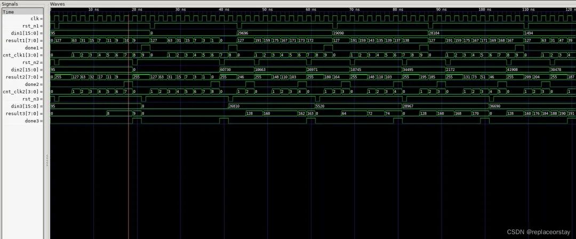The width and height of the screenshot is (576, 239).
Task: Select the rst_n2 signal name
Action: [33, 62]
